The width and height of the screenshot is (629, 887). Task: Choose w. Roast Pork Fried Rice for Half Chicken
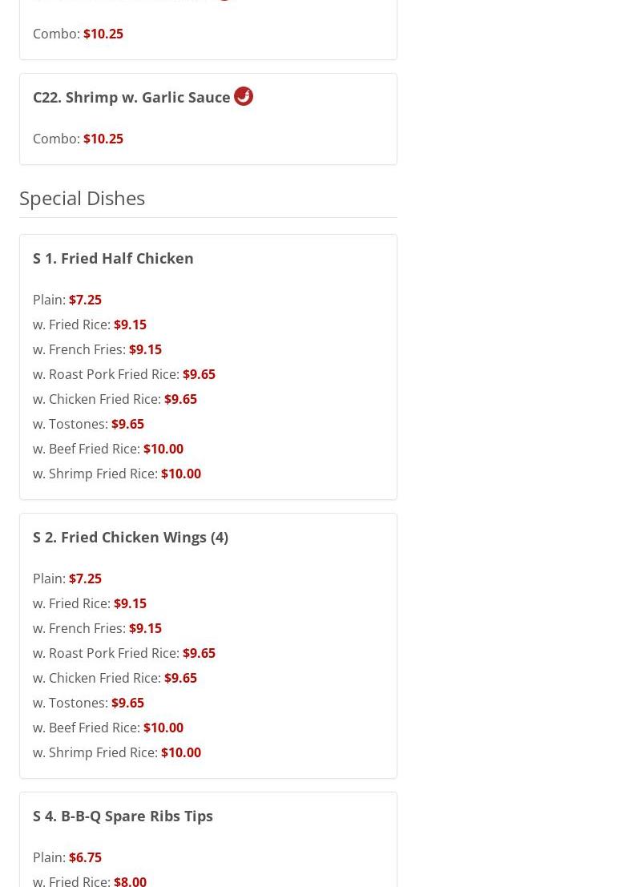pyautogui.click(x=124, y=374)
